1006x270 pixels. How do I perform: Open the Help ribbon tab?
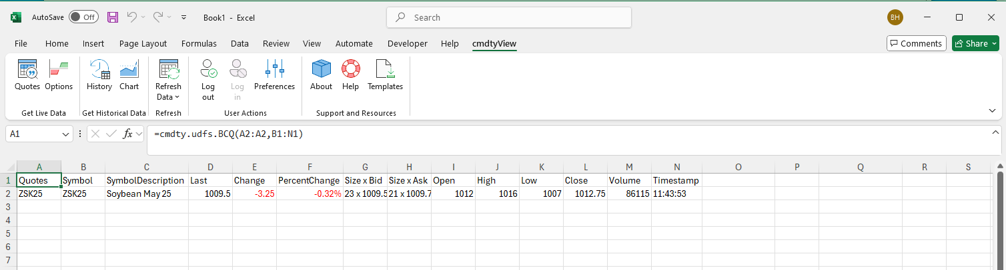coord(450,43)
